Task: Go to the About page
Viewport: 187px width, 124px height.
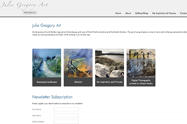Action: [x=128, y=13]
